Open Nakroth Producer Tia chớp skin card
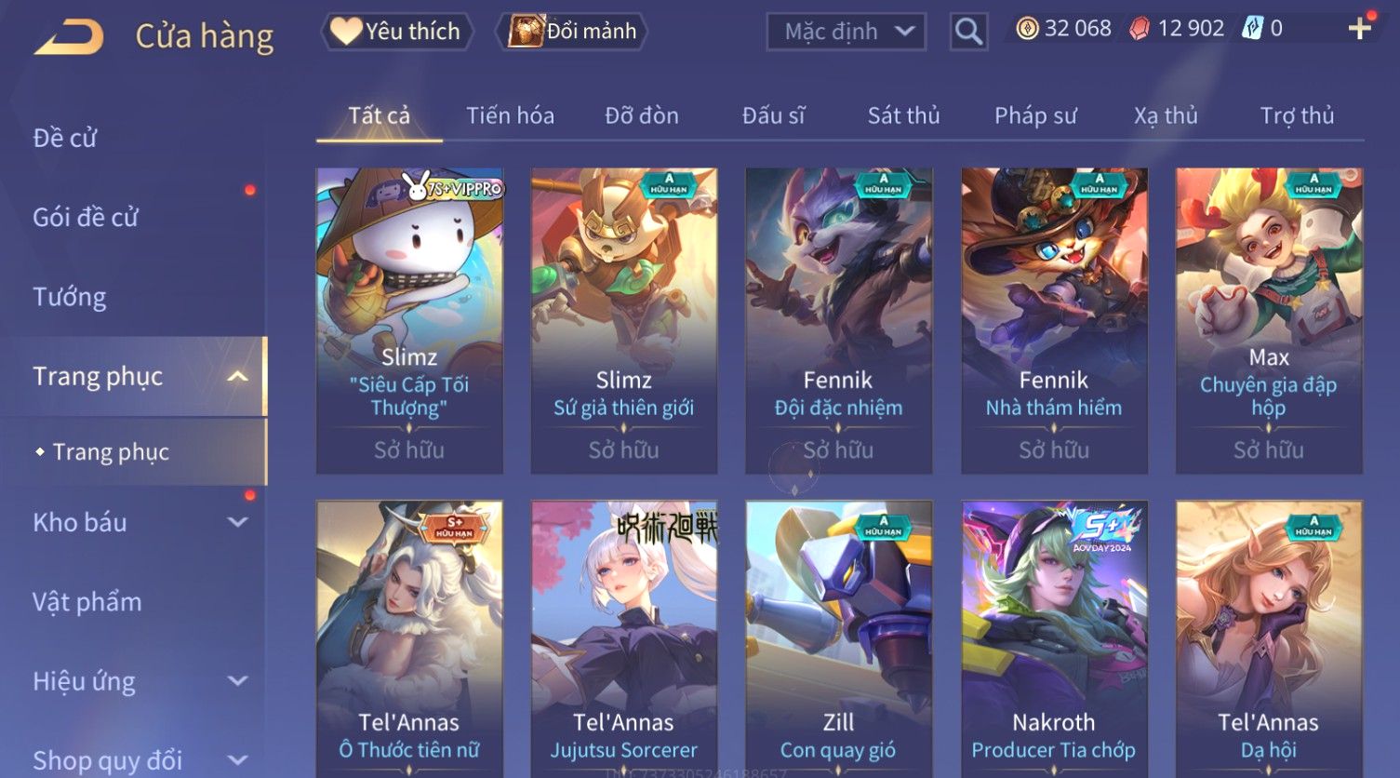The width and height of the screenshot is (1400, 778). [x=1054, y=639]
